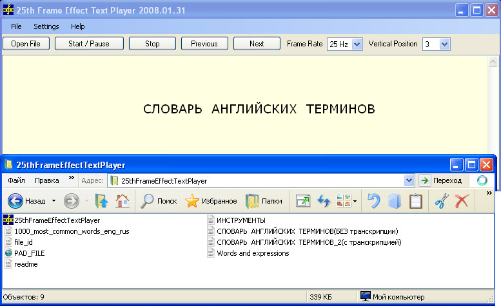The image size is (501, 306).
Task: Open the Файл menu in Explorer
Action: (x=17, y=180)
